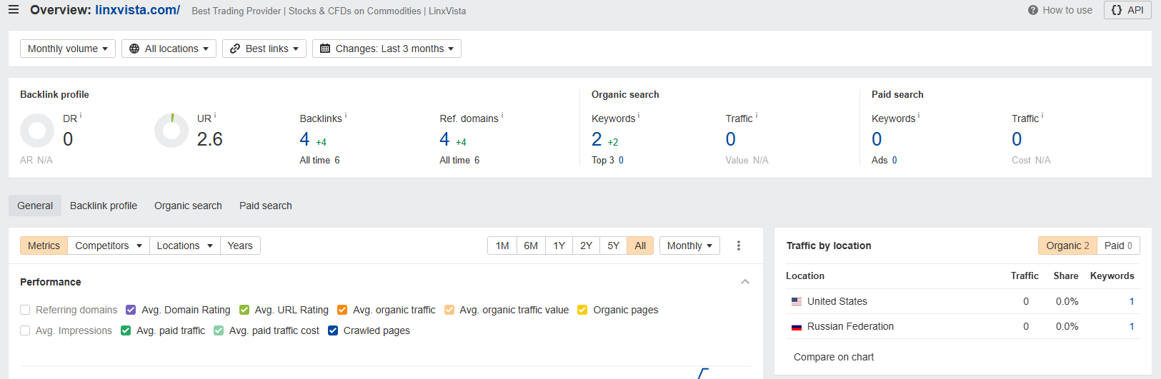
Task: Toggle Avg. organic traffic value checkbox
Action: pyautogui.click(x=449, y=310)
